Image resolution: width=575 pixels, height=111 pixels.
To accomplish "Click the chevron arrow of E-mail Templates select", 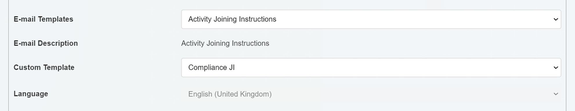I will 556,19.
